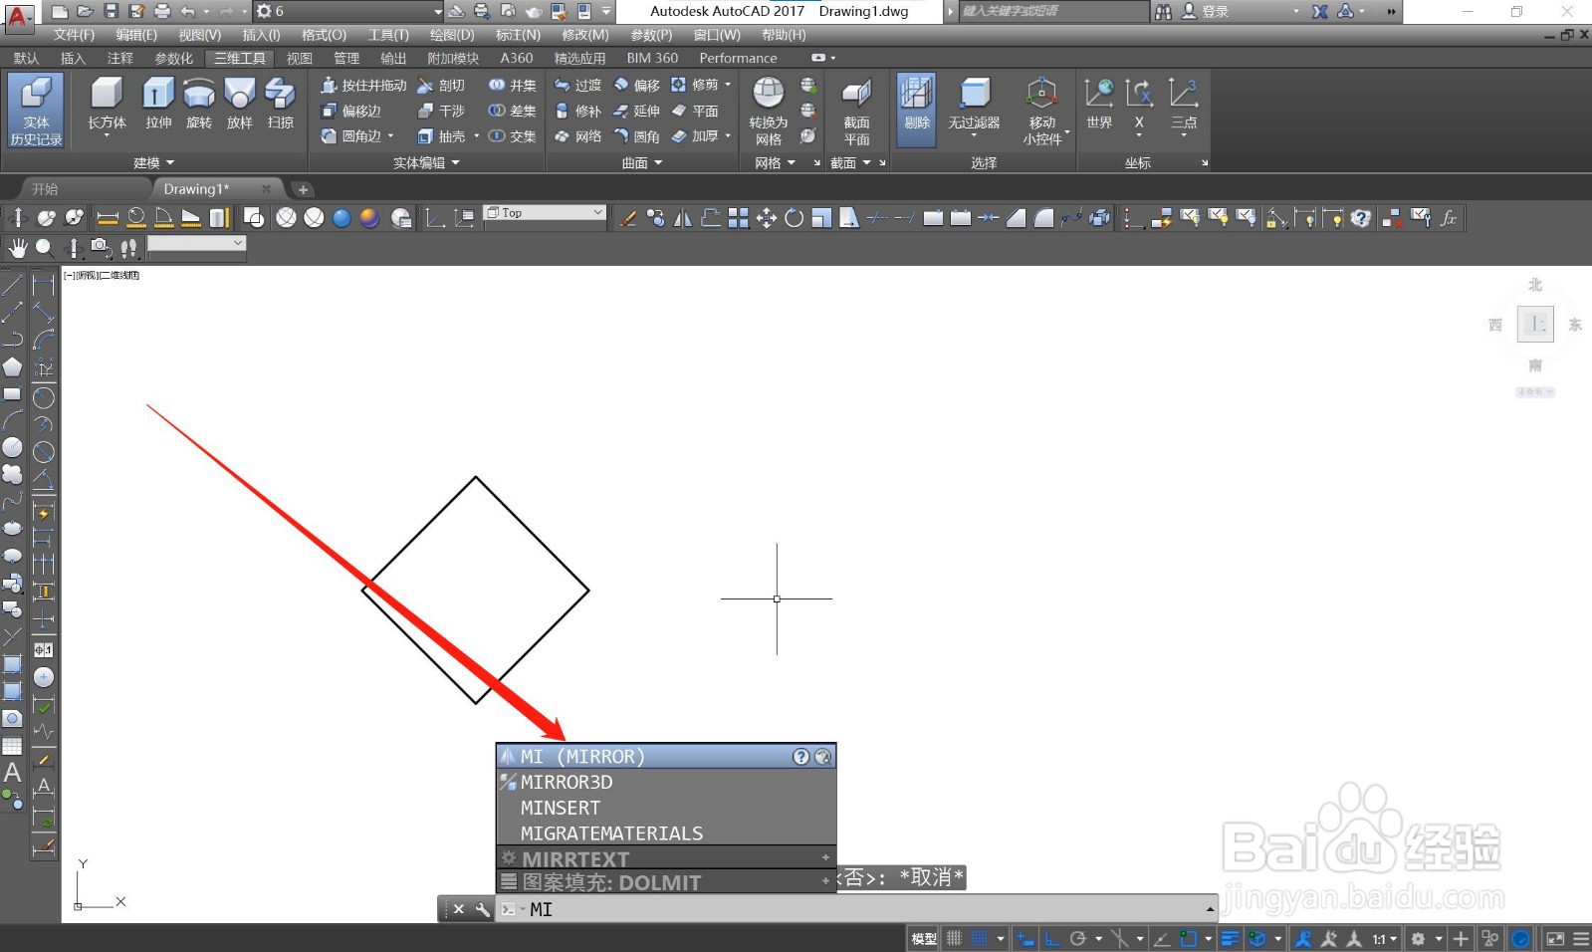Click the 差集 (Subtract) tool

click(x=513, y=111)
